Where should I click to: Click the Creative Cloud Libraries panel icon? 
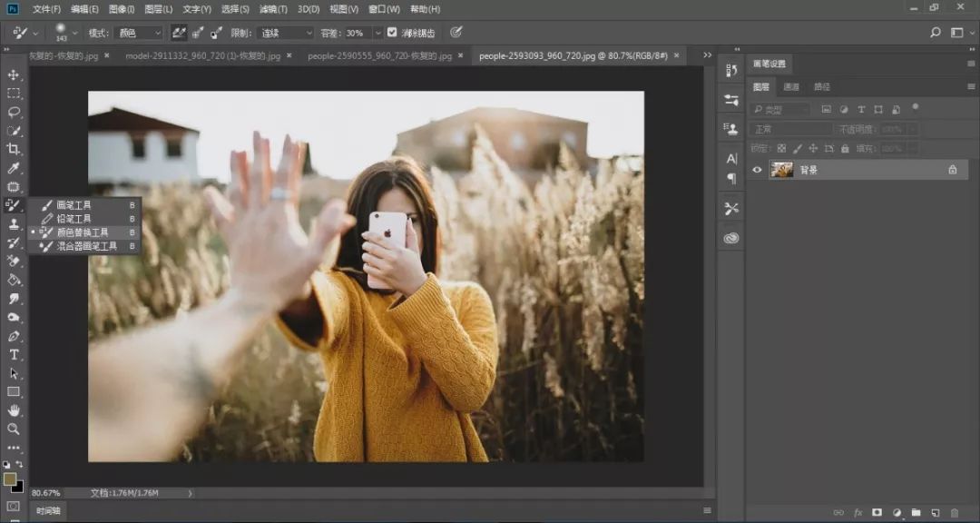click(x=731, y=239)
